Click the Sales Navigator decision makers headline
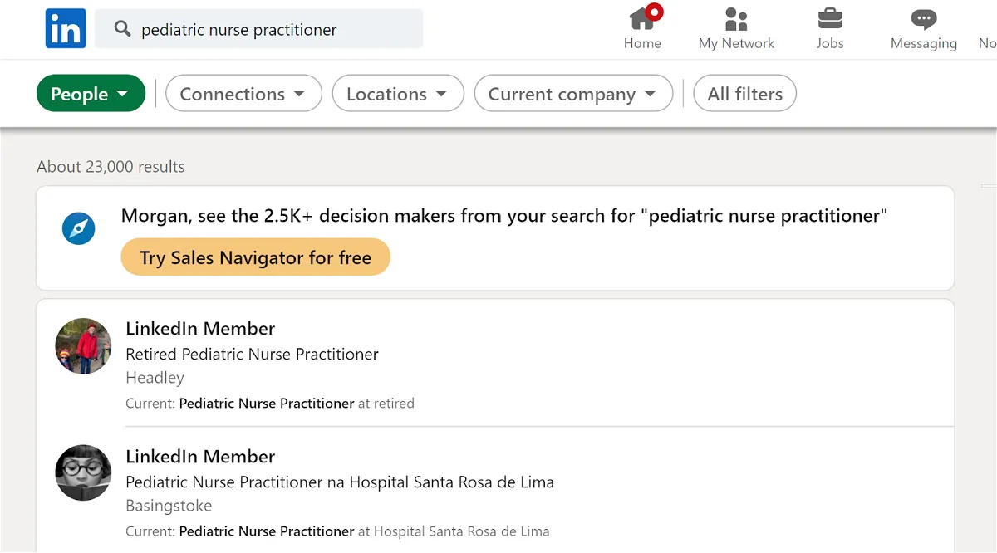This screenshot has width=997, height=553. [x=504, y=216]
